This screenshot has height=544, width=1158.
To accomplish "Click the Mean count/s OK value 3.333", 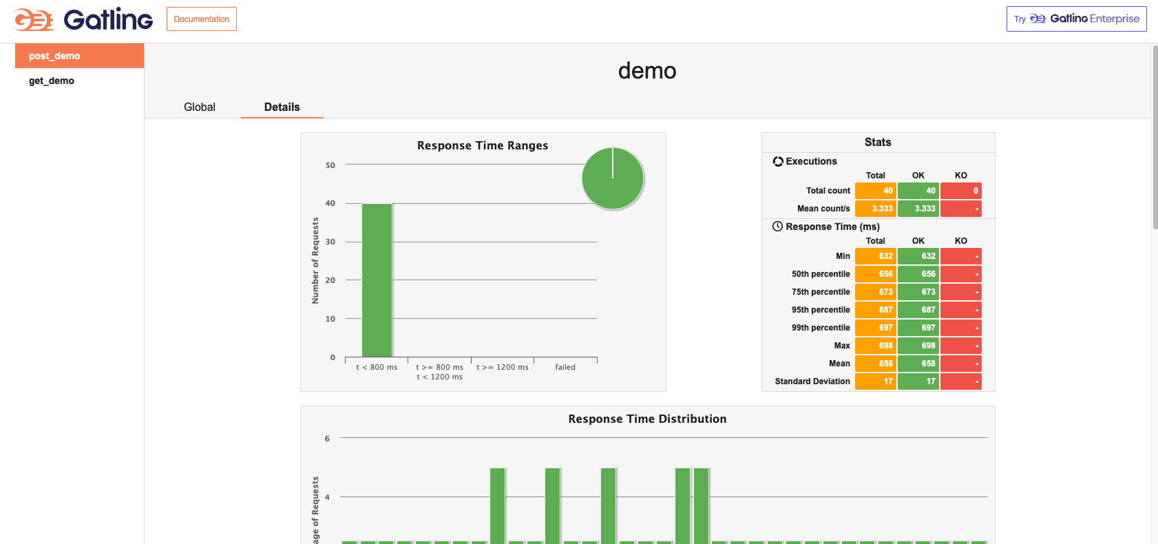I will tap(918, 209).
